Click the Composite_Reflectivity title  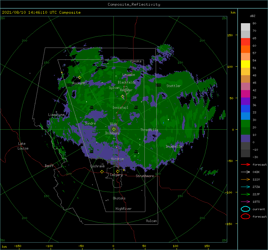[x=134, y=4]
